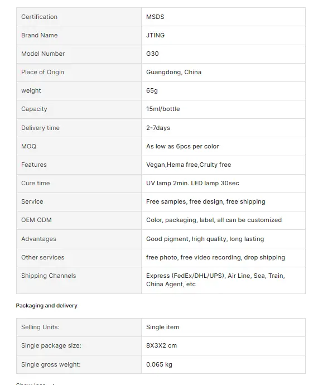Click the 2-7days delivery time value
The height and width of the screenshot is (385, 323).
coord(158,128)
